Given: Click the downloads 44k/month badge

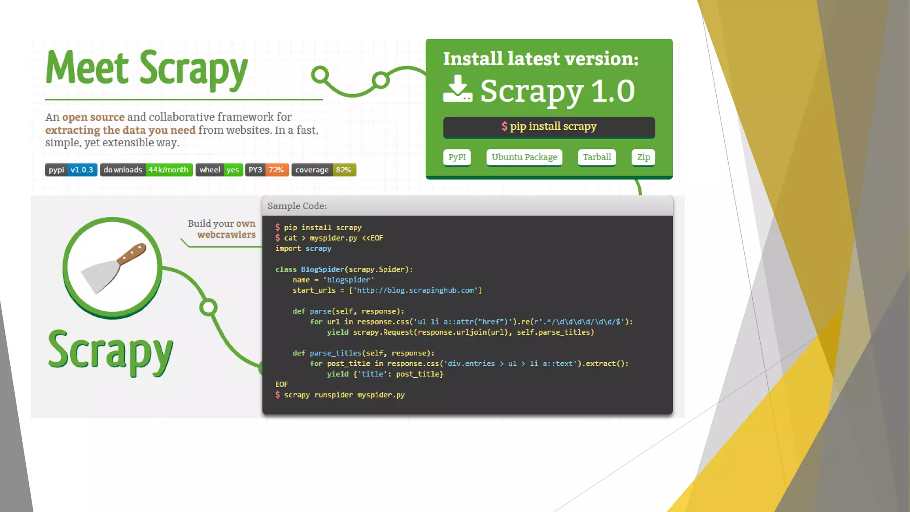Looking at the screenshot, I should [x=146, y=170].
